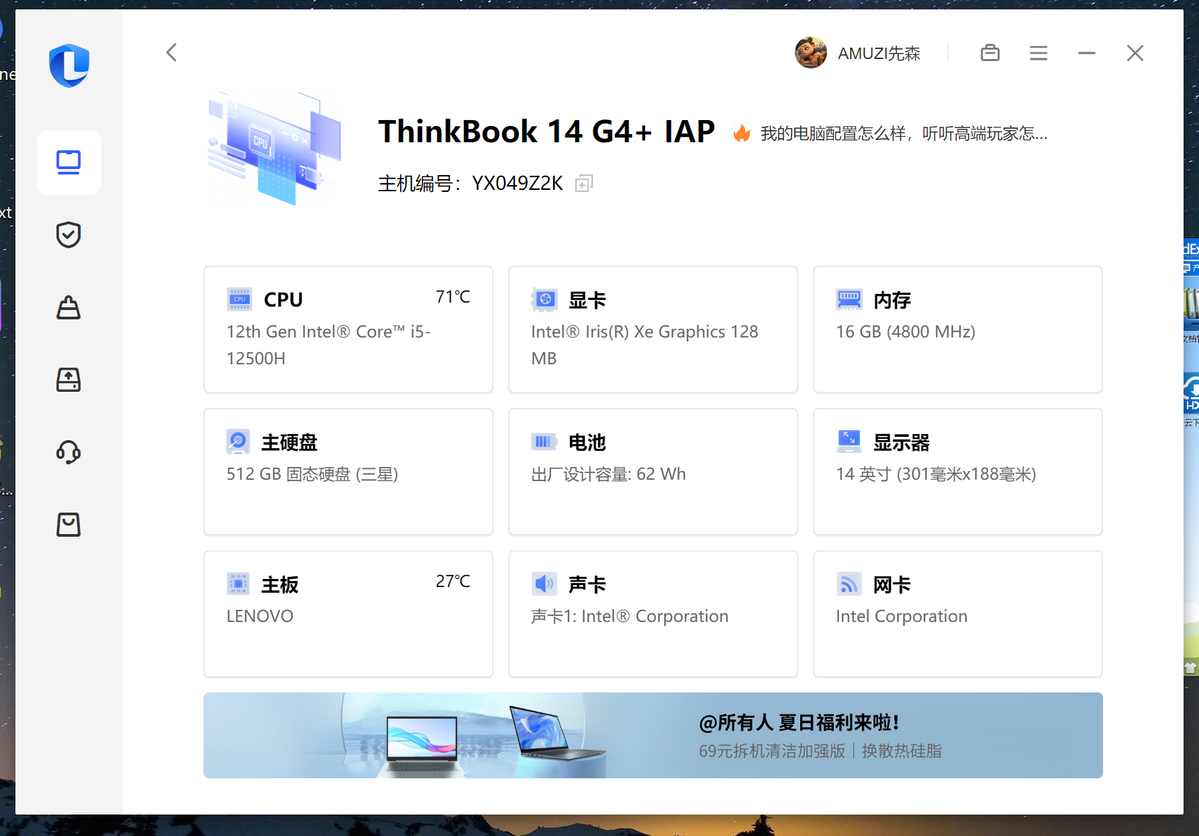Select the Intel Corporation network card text

[902, 617]
